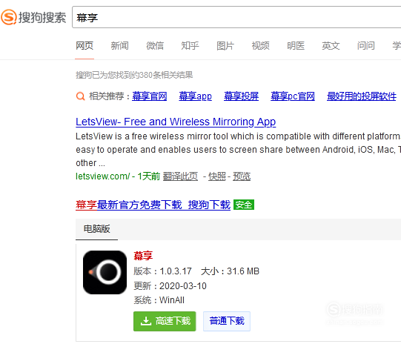401x344 pixels.
Task: Open related search 幕享投屏
Action: click(241, 96)
